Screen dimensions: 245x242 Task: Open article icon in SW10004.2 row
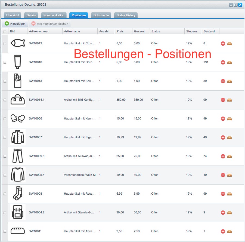230,213
